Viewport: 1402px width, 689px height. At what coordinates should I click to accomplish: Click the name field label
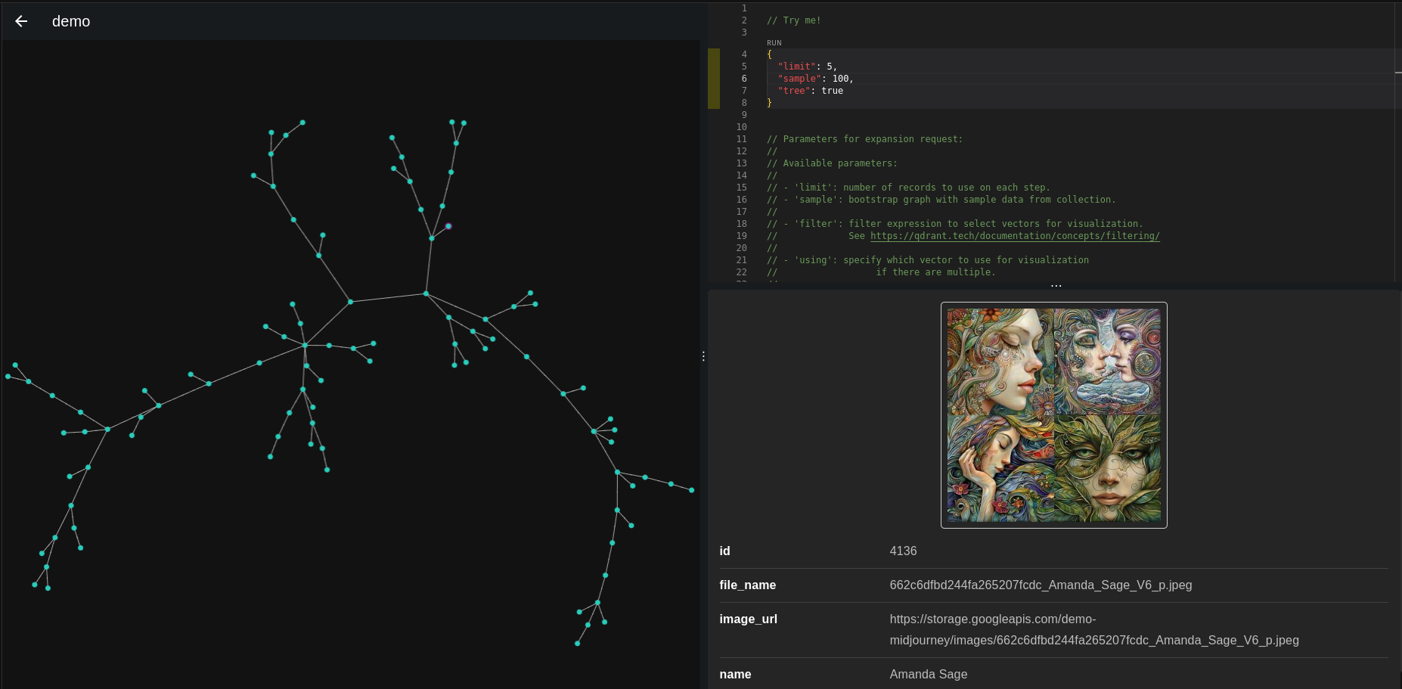tap(735, 675)
